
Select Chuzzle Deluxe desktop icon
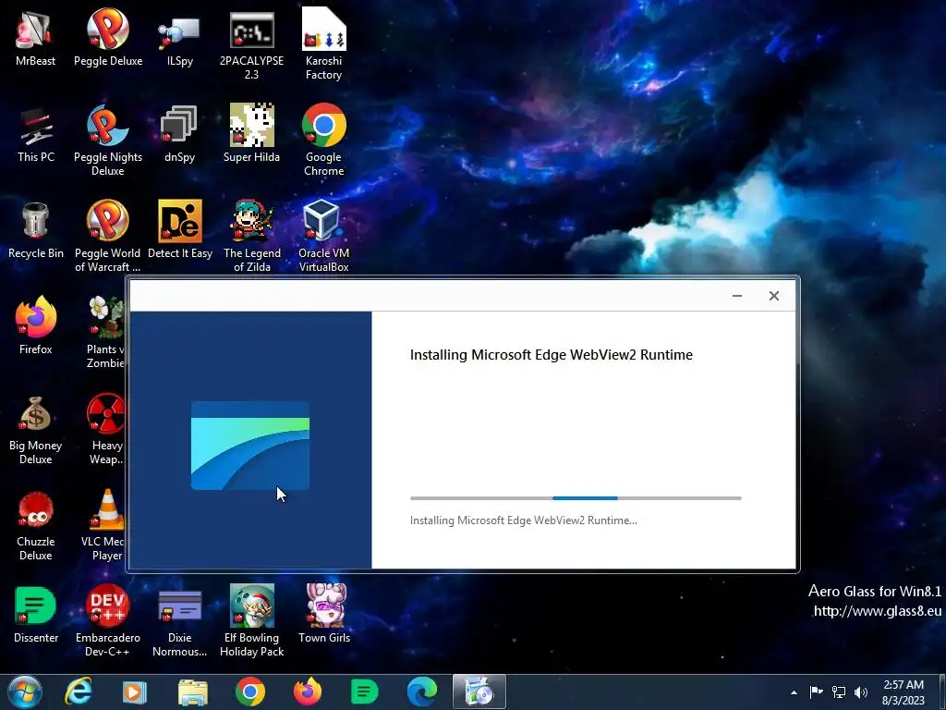pyautogui.click(x=36, y=525)
